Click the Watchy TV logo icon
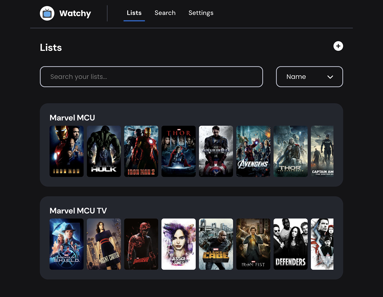This screenshot has height=297, width=383. pos(47,13)
